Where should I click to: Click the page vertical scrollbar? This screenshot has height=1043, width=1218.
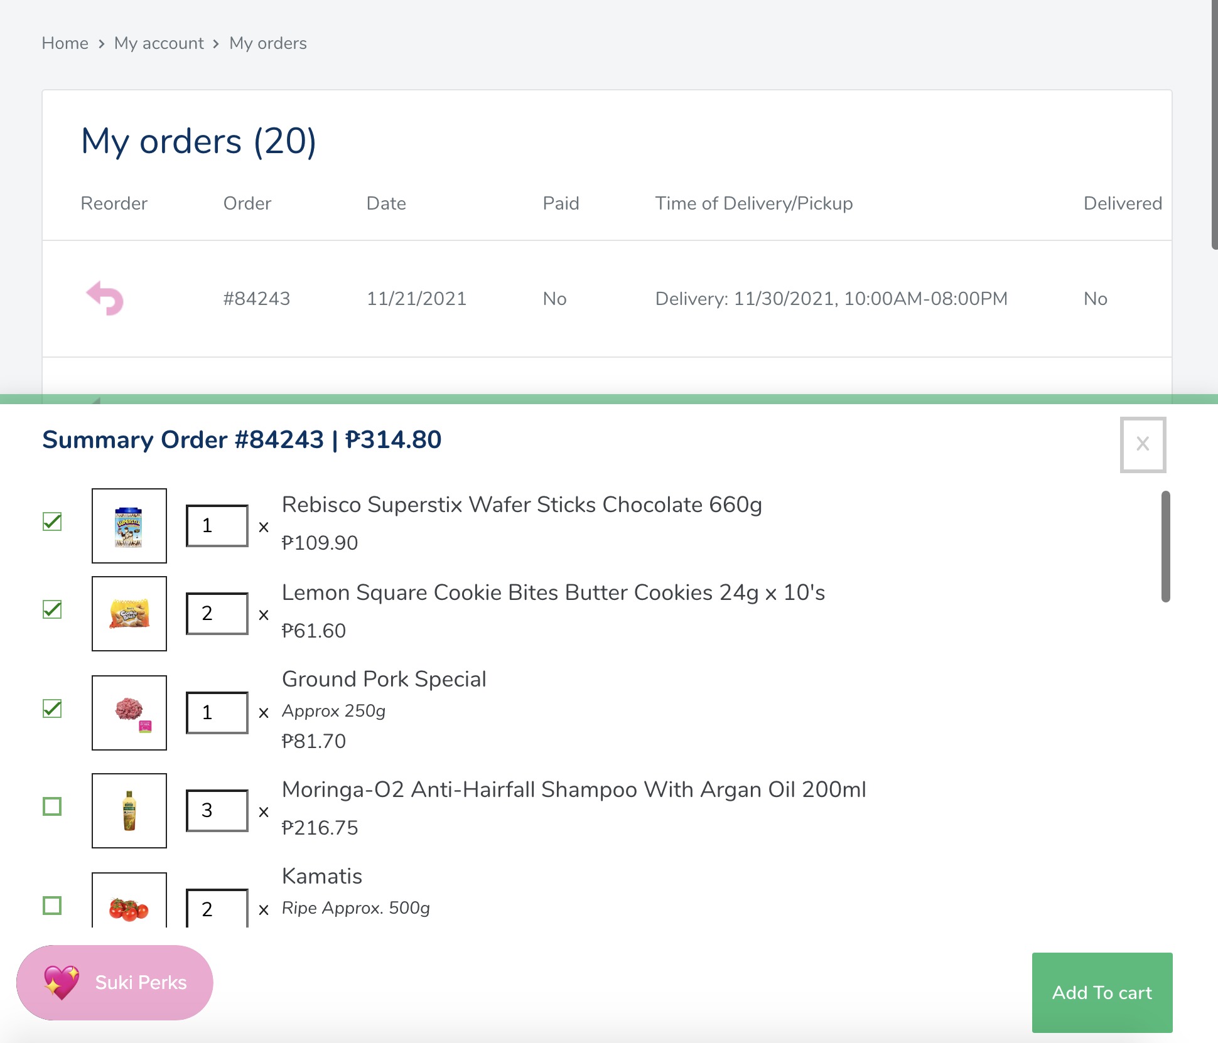tap(1214, 126)
